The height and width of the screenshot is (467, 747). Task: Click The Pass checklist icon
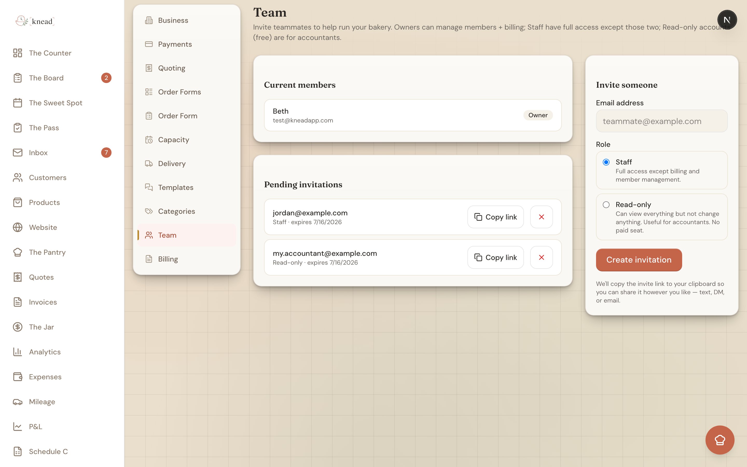point(18,128)
